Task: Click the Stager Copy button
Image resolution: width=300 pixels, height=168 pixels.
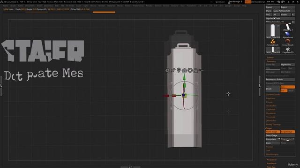Action: coord(273,143)
